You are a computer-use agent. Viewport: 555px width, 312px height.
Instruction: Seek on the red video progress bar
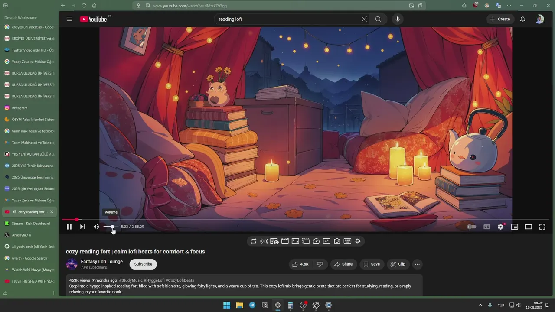click(307, 220)
